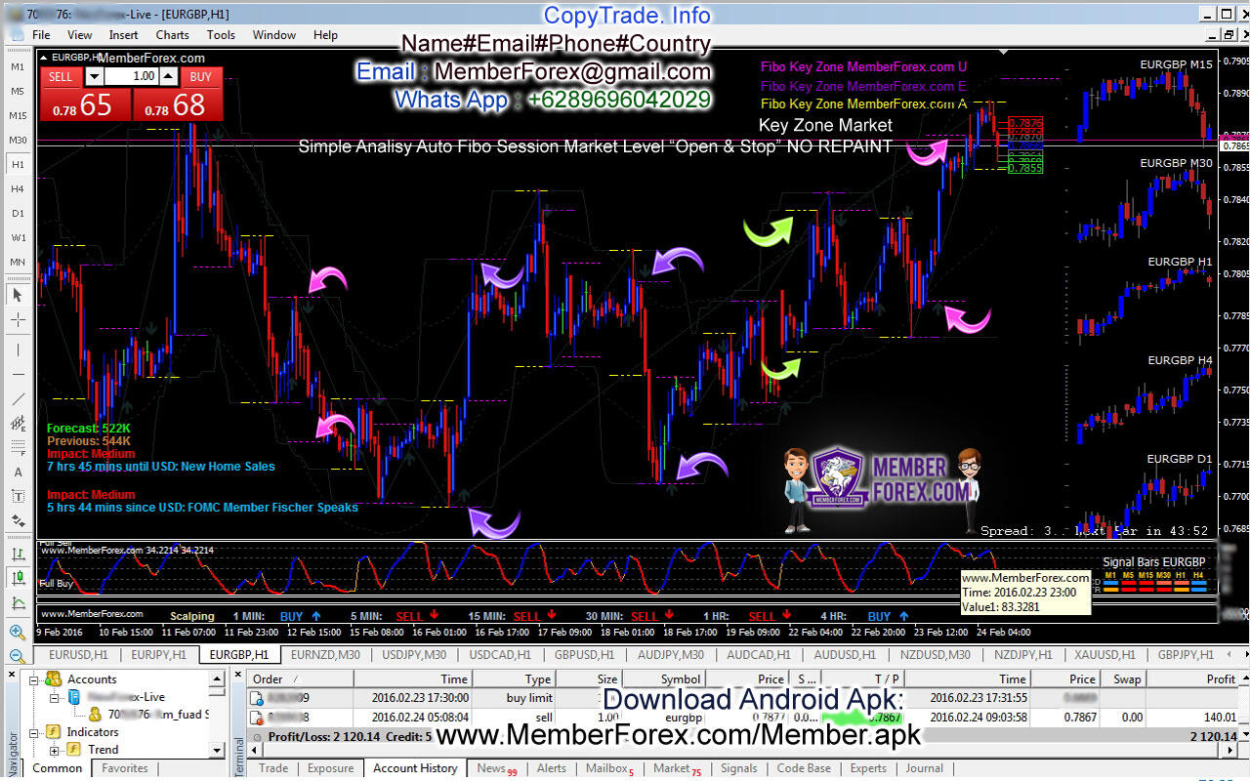The width and height of the screenshot is (1250, 781).
Task: Select the text 'A' tool
Action: pos(18,473)
